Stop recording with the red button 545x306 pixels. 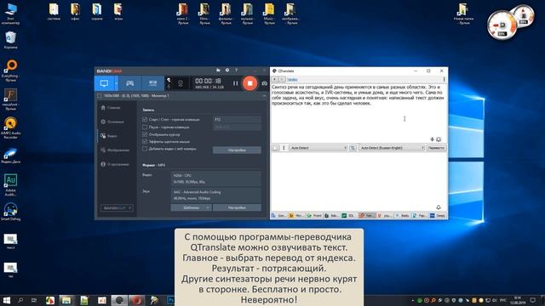pos(250,83)
